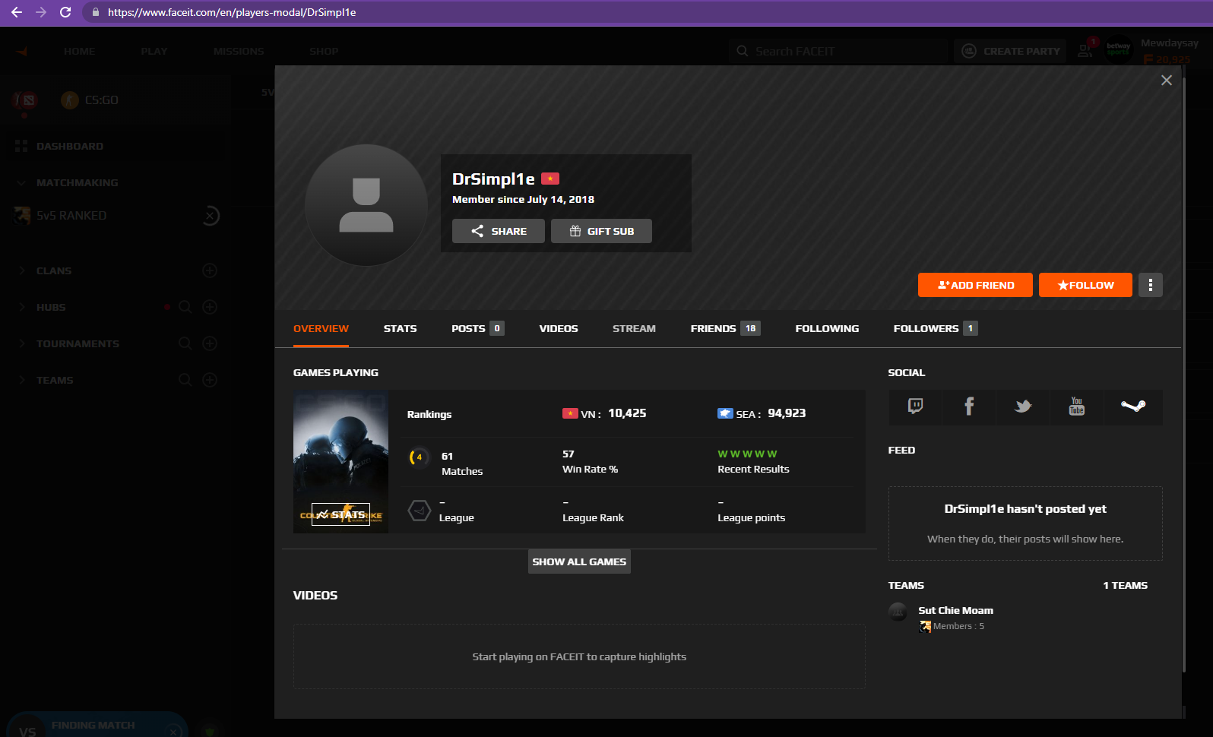1213x737 pixels.
Task: Open the more options three-dot menu
Action: [1151, 285]
